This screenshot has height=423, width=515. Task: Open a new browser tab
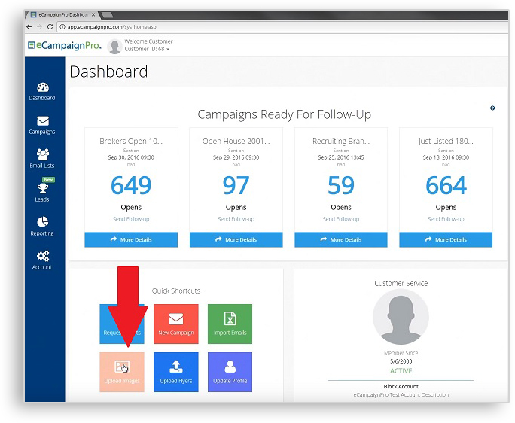click(x=107, y=15)
